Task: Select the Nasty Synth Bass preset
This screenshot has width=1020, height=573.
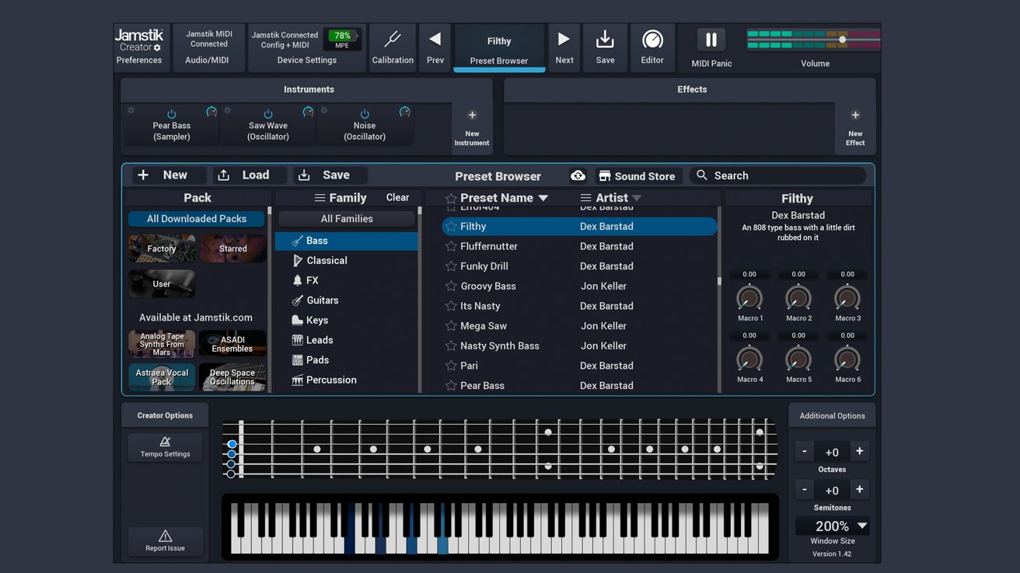Action: (579, 346)
